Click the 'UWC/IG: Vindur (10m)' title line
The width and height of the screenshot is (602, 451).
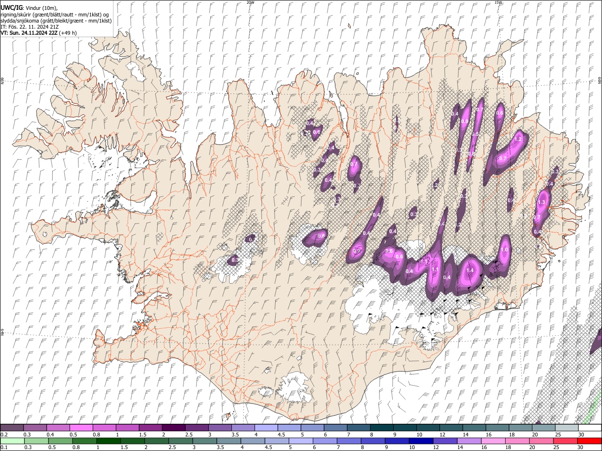[29, 8]
